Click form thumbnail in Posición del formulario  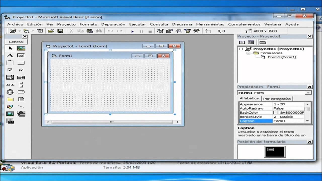[271, 150]
